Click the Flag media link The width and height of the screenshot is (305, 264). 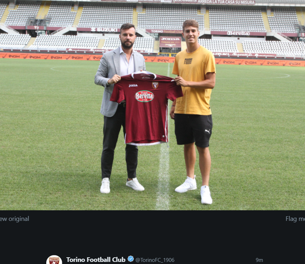click(x=295, y=219)
